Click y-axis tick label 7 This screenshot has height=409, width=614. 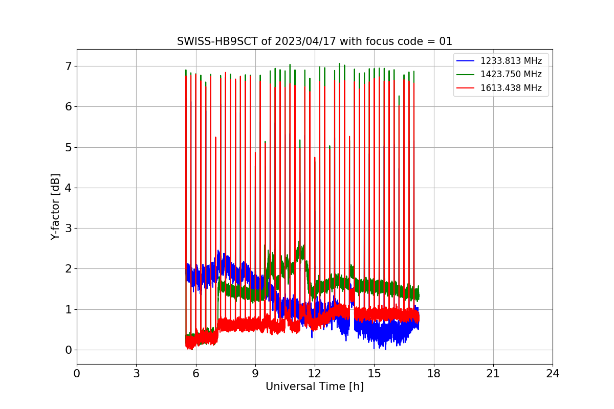coord(68,66)
